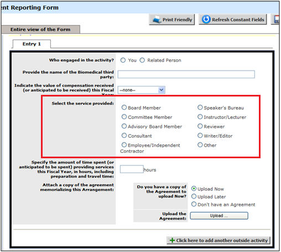Click the Upload ... button
Screen dimensions: 281x252
(x=219, y=216)
